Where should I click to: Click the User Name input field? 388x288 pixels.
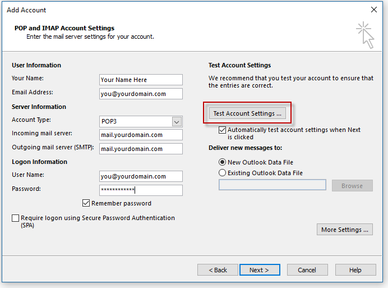(x=141, y=176)
